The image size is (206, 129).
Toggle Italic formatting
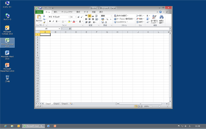53,21
